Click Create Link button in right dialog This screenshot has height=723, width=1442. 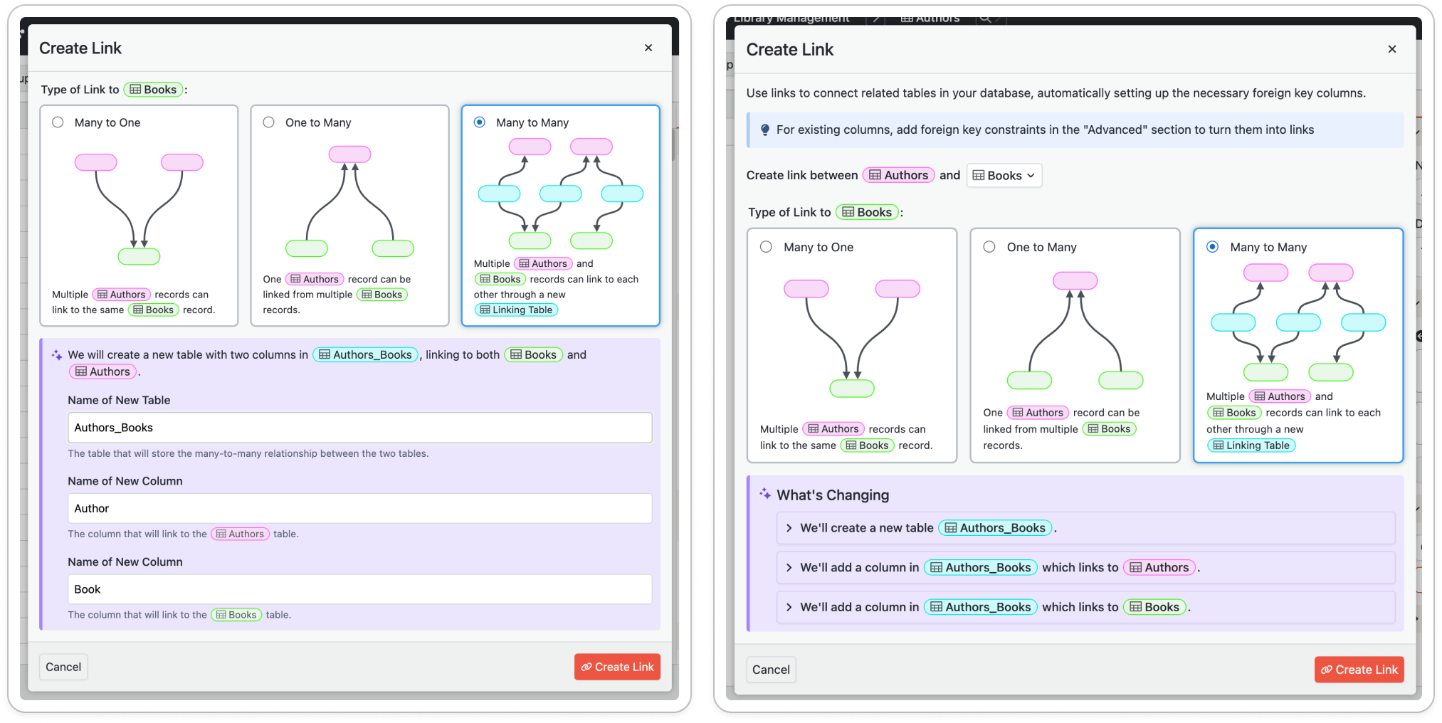[1359, 670]
